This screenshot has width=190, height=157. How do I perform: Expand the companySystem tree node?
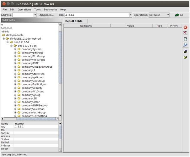(15, 49)
